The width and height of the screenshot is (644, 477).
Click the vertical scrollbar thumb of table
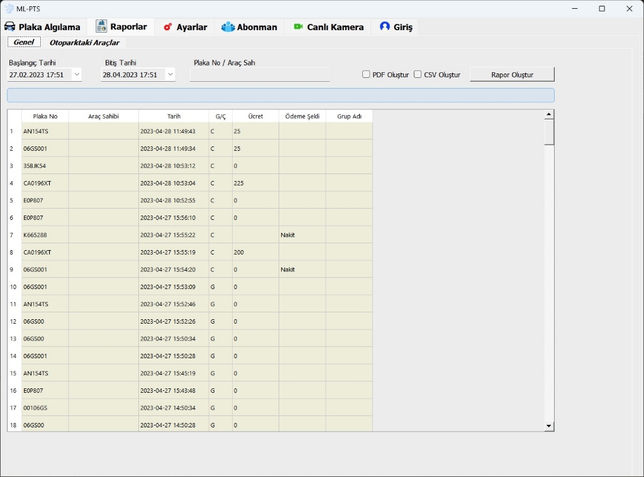(548, 132)
